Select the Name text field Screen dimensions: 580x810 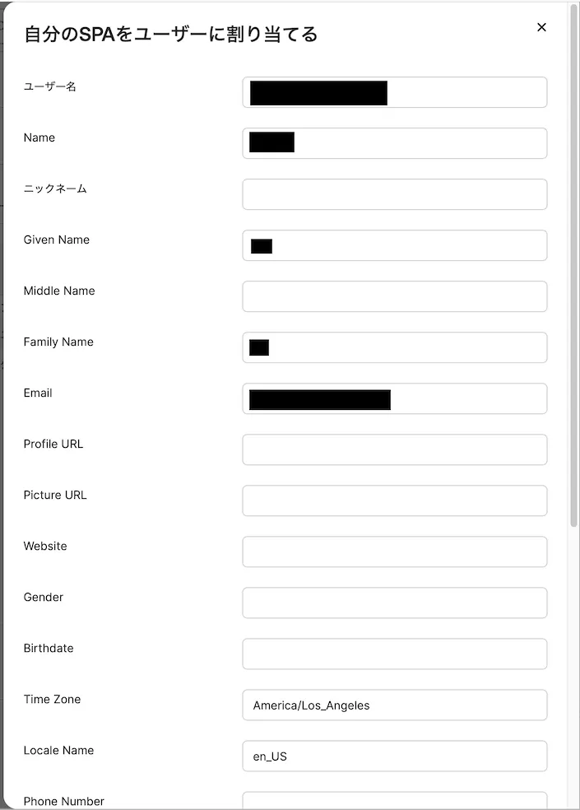tap(395, 143)
